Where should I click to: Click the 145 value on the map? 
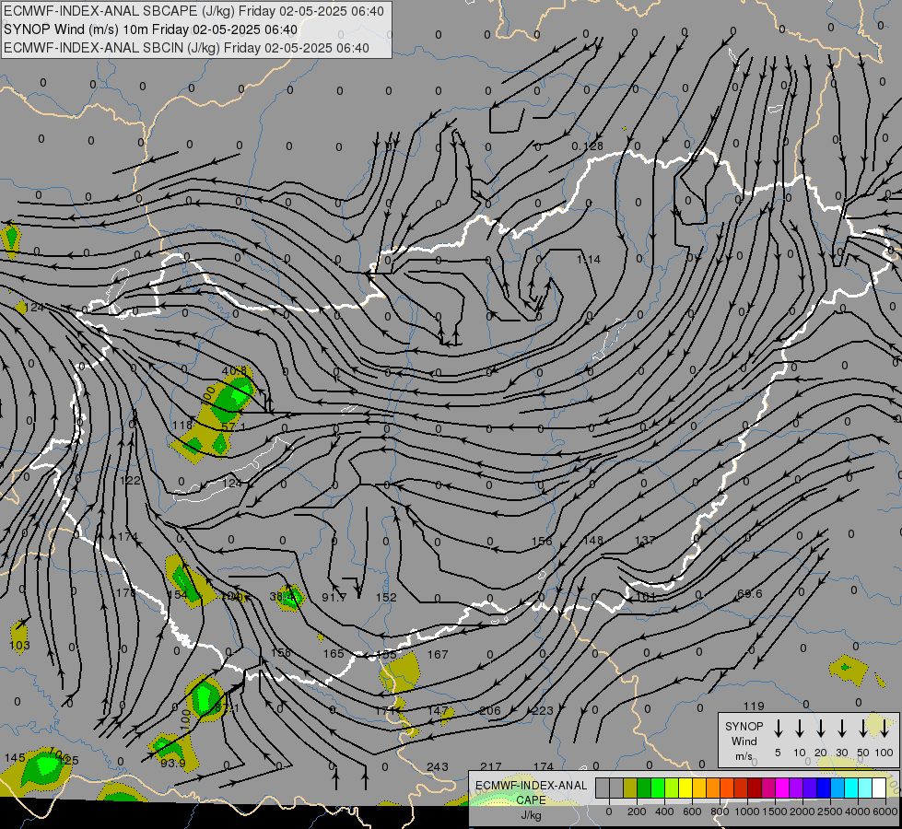coord(15,758)
